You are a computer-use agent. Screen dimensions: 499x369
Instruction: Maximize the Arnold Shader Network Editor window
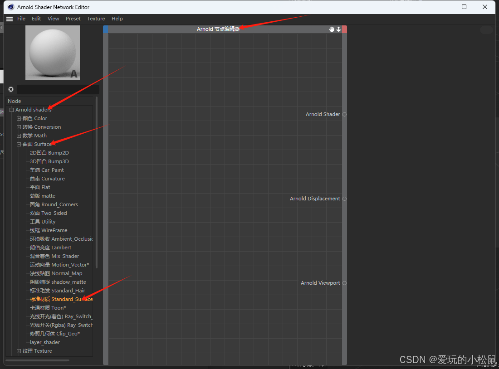(464, 7)
